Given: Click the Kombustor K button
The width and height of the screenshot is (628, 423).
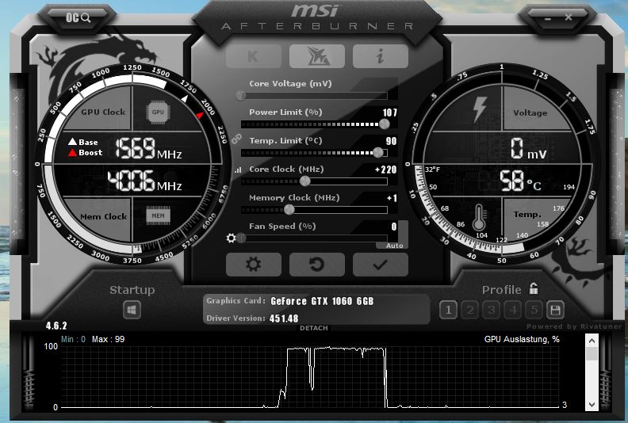Looking at the screenshot, I should pyautogui.click(x=254, y=56).
